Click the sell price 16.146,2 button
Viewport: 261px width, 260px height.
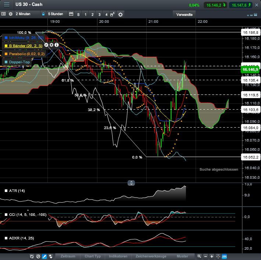click(216, 5)
